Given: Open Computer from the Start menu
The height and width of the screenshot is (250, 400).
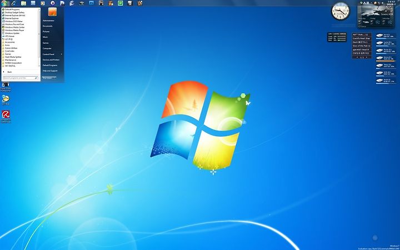Looking at the screenshot, I should coord(47,48).
